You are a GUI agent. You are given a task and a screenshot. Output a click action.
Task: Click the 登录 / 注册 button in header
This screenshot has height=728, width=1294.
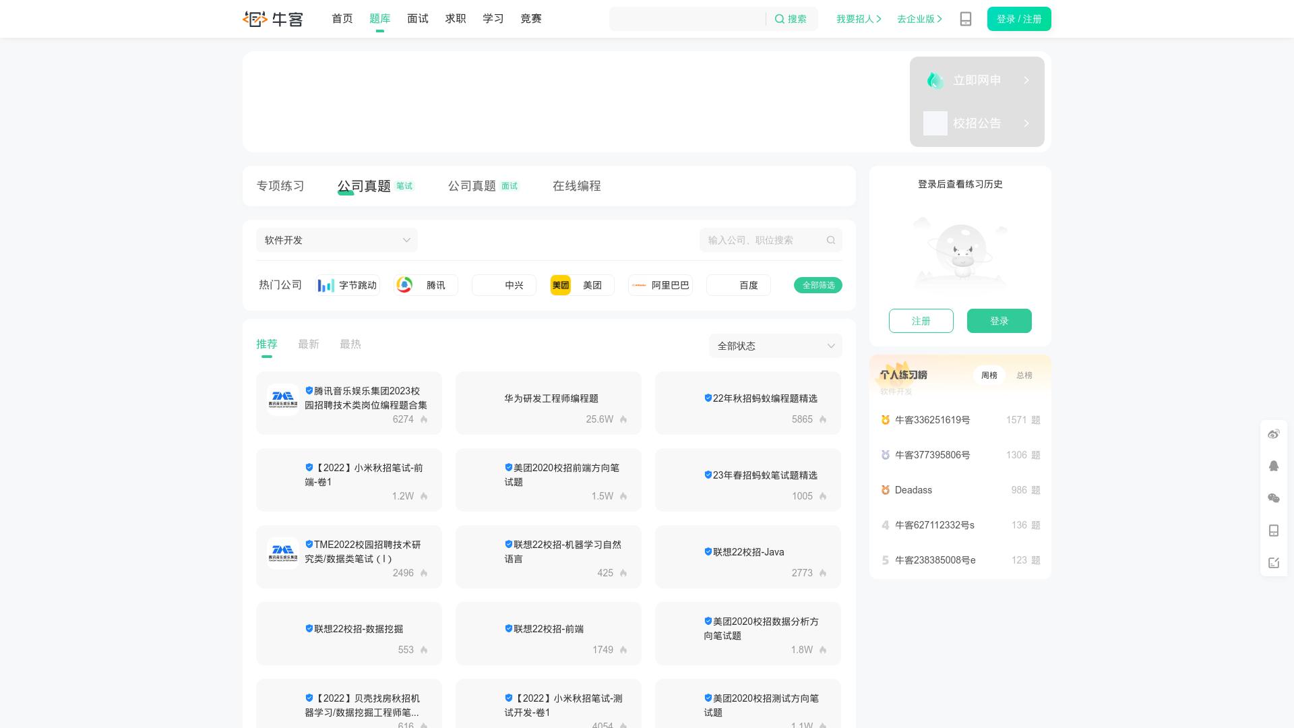1019,19
